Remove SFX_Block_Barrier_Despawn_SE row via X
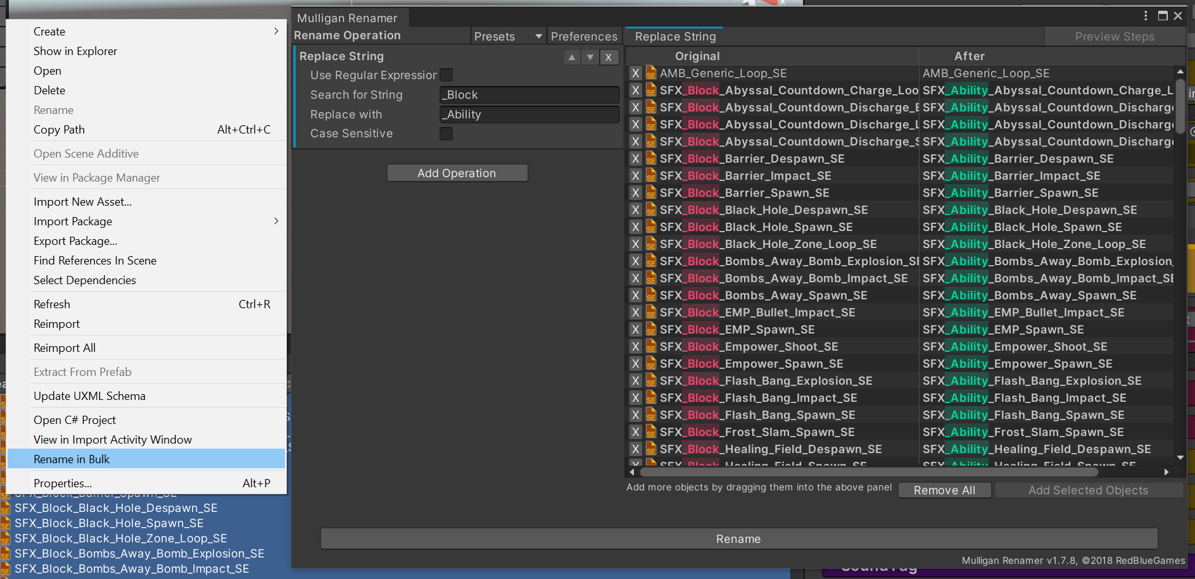Image resolution: width=1195 pixels, height=579 pixels. tap(635, 159)
